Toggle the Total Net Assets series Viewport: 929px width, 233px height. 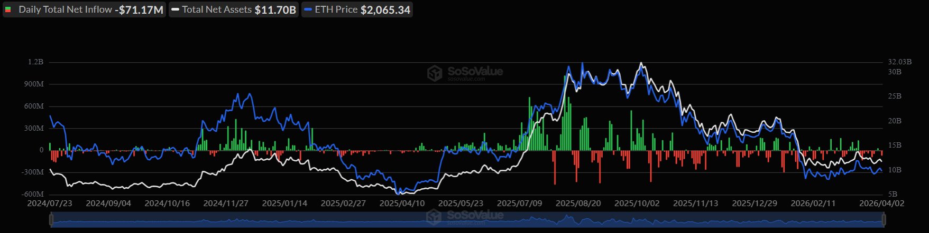[x=217, y=10]
